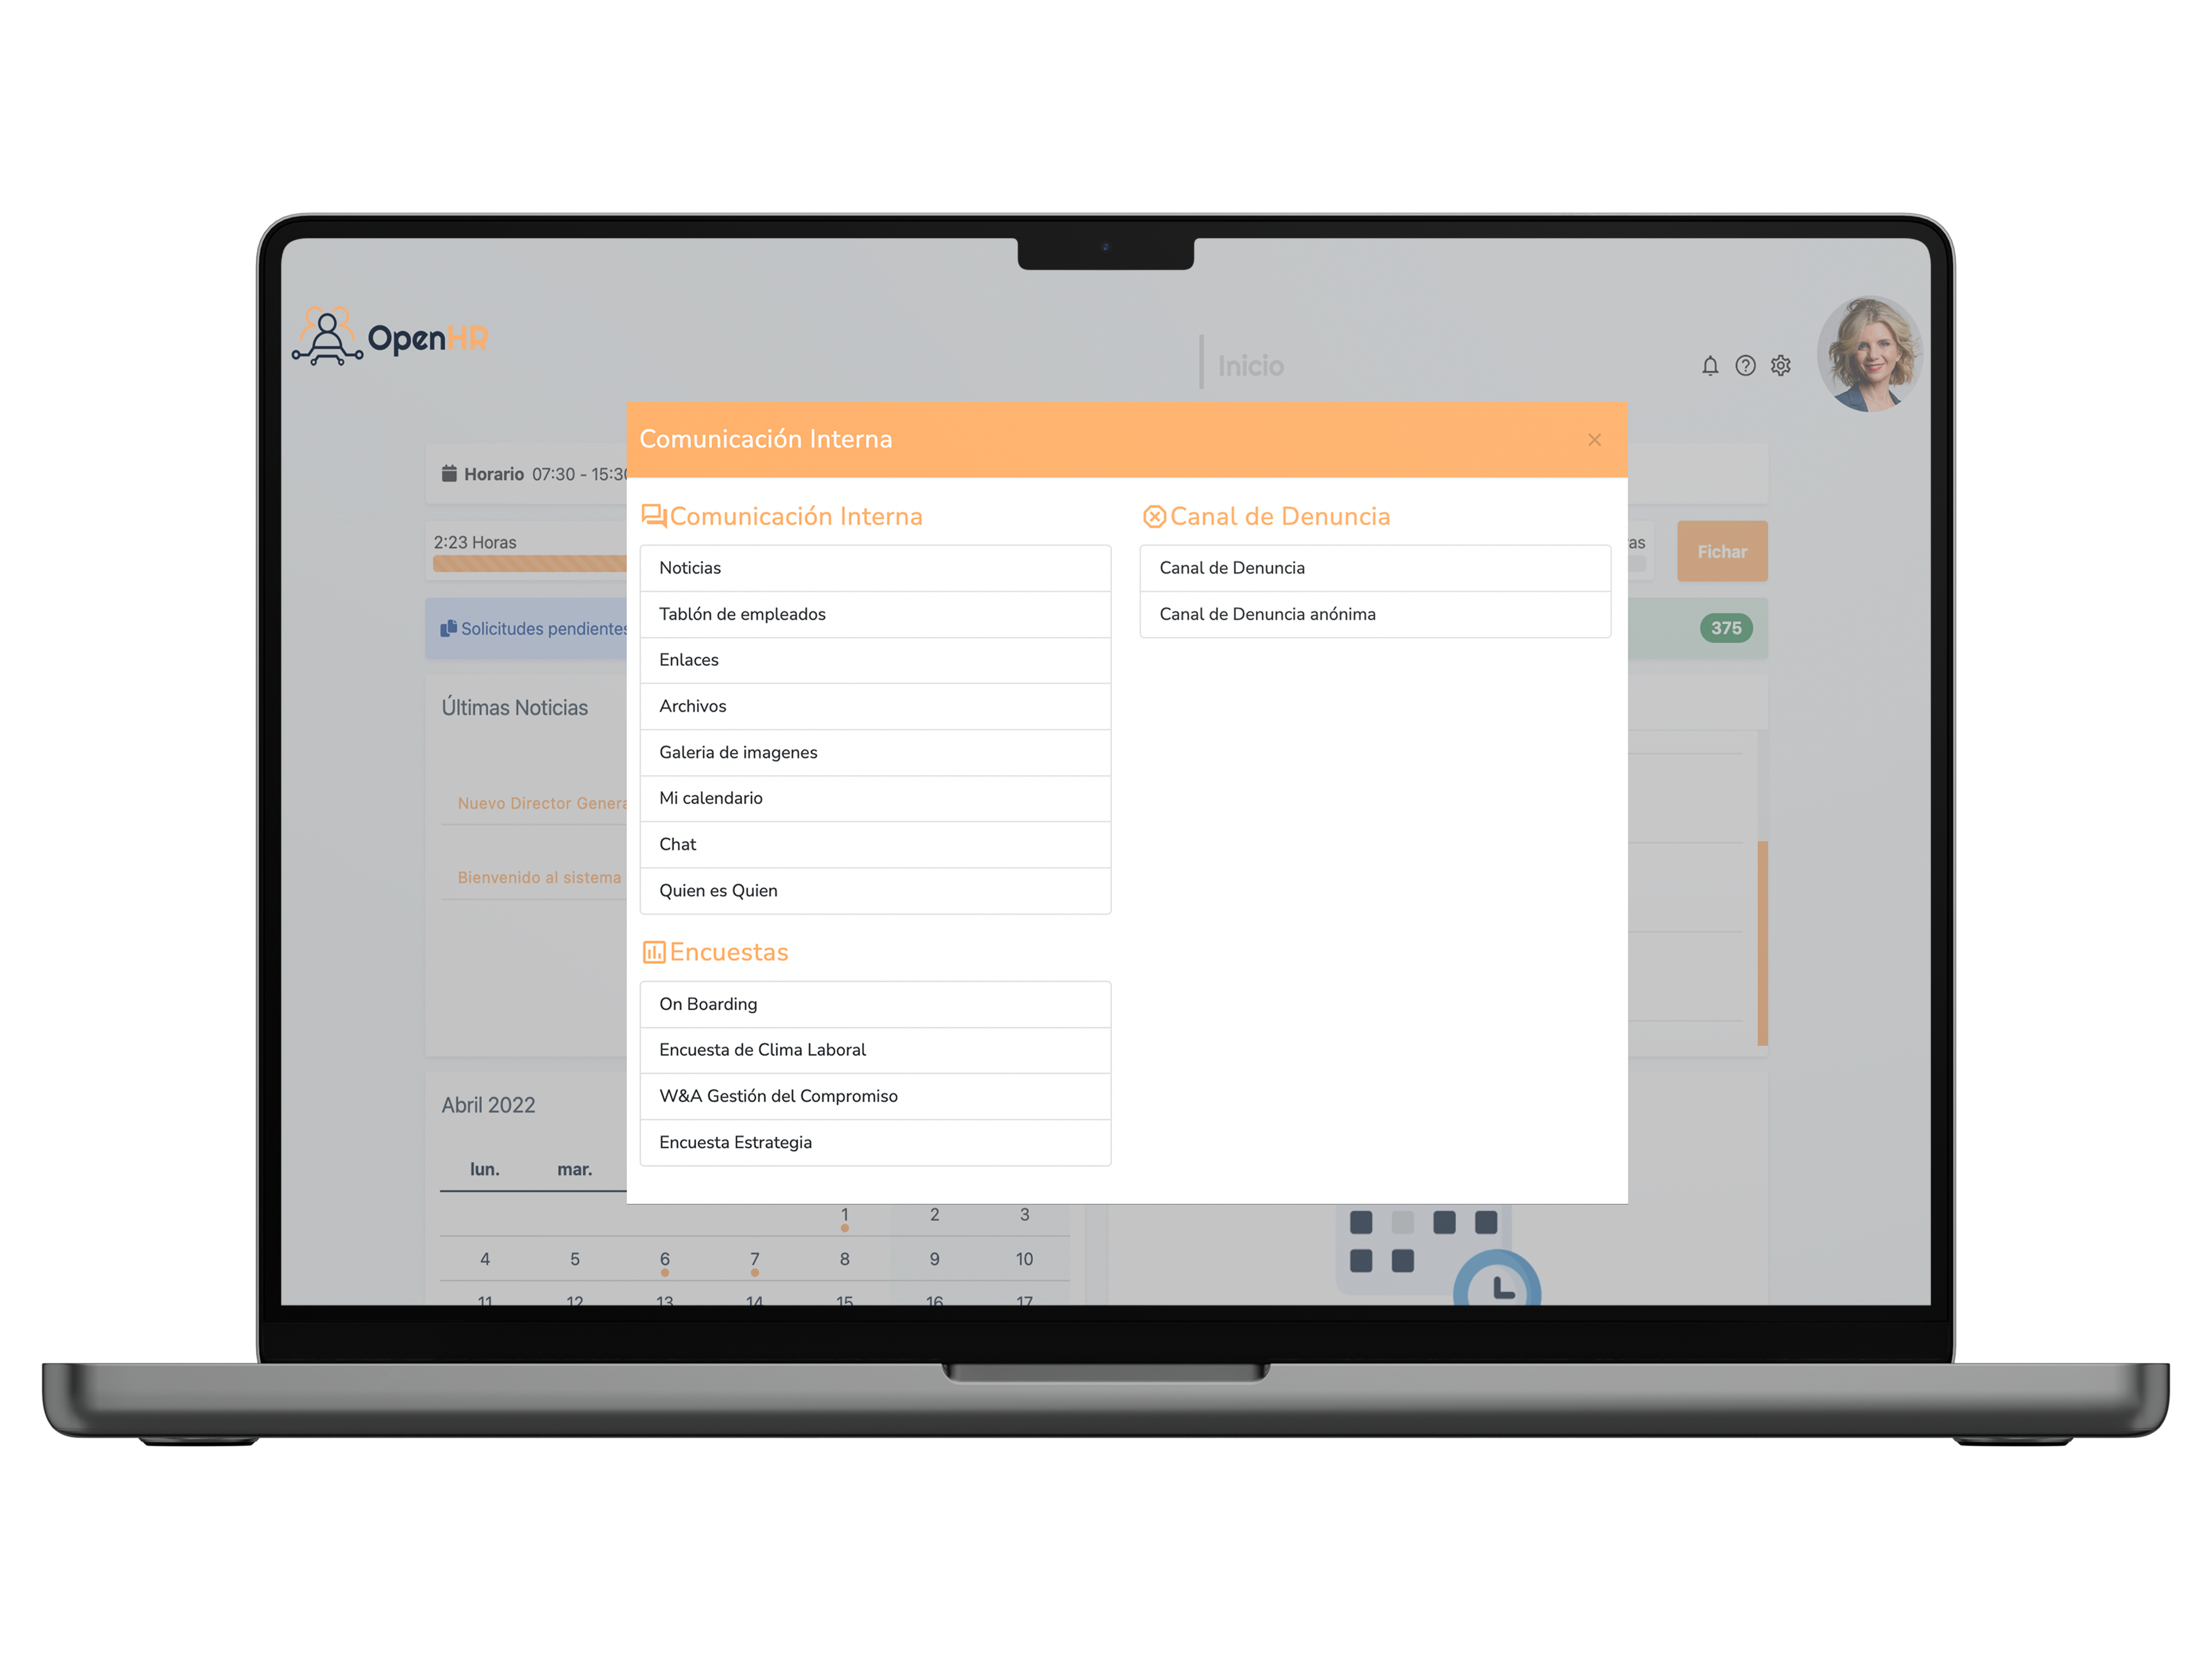2212x1659 pixels.
Task: Click the Fichar button
Action: click(x=1723, y=551)
